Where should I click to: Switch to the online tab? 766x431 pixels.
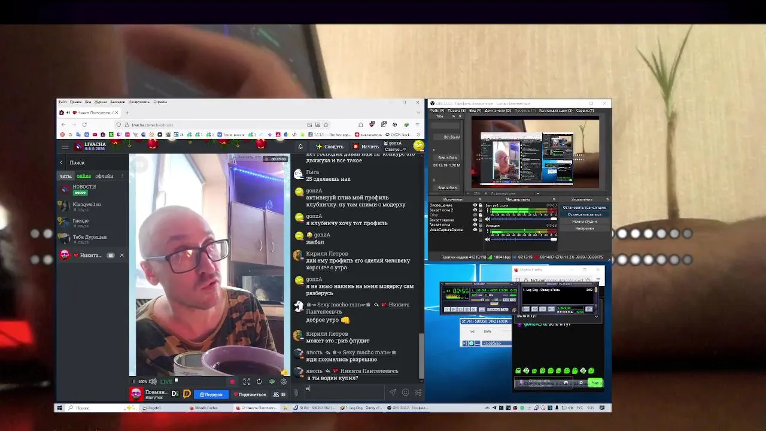coord(84,176)
